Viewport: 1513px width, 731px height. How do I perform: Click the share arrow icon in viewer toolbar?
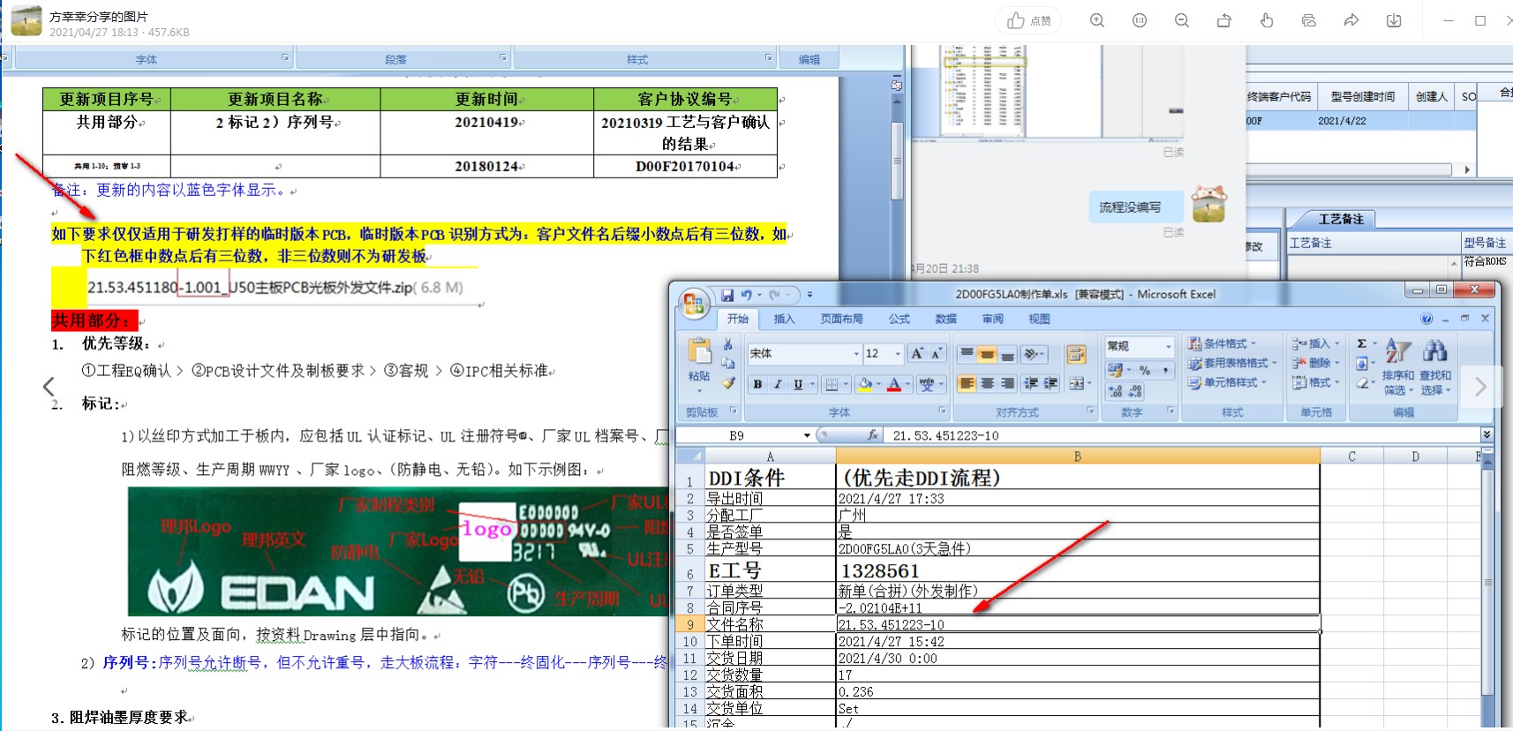[x=1351, y=20]
